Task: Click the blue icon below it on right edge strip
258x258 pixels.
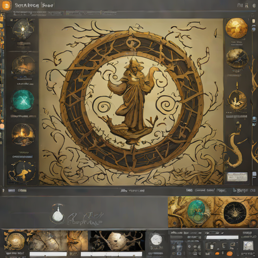Action: point(253,29)
